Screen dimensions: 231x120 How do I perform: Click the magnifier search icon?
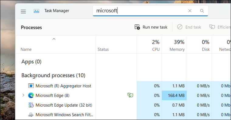[x=202, y=11]
